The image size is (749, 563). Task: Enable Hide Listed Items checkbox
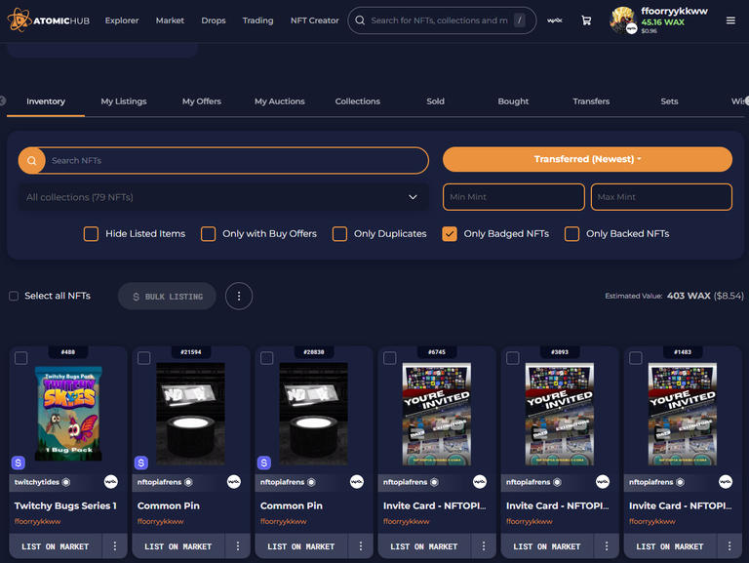[x=91, y=234]
